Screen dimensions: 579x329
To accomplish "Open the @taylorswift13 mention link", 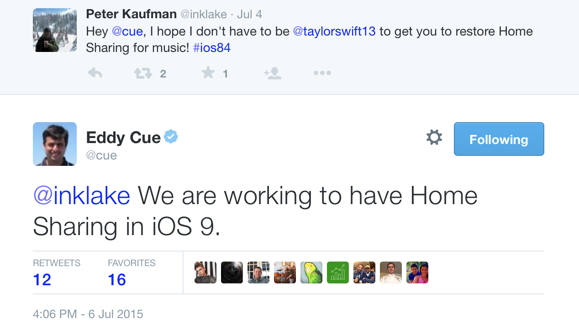I will [334, 31].
